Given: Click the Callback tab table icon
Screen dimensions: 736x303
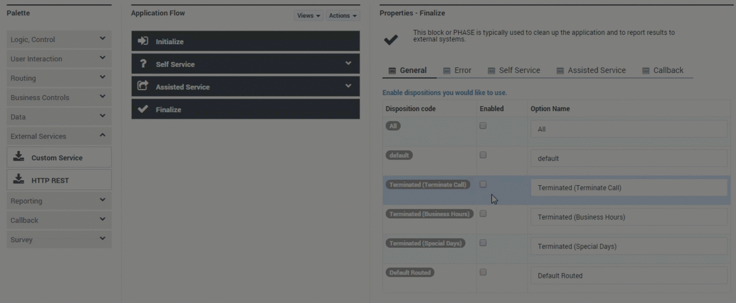Looking at the screenshot, I should (x=646, y=71).
